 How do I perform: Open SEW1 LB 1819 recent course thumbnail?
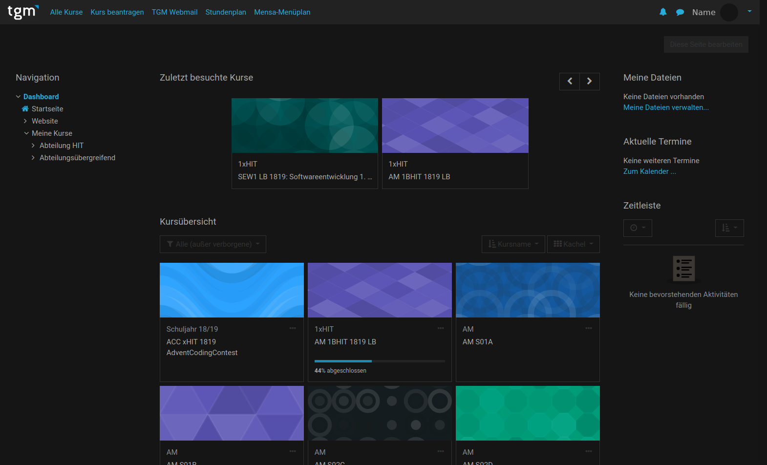[305, 126]
